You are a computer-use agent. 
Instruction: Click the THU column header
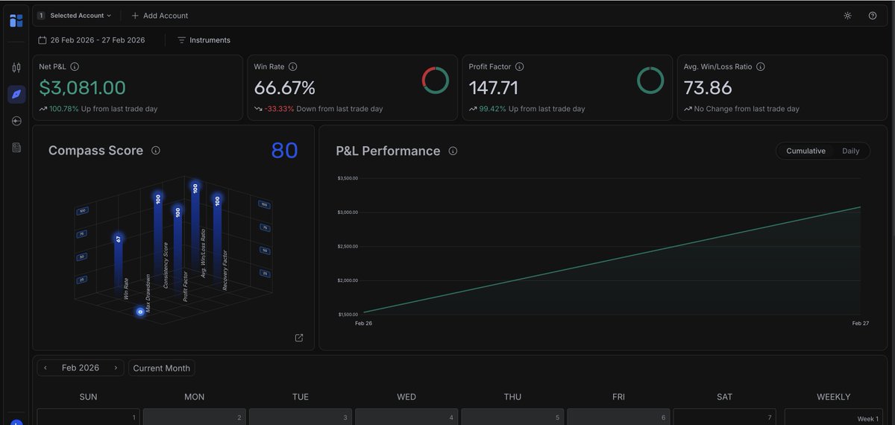[512, 397]
